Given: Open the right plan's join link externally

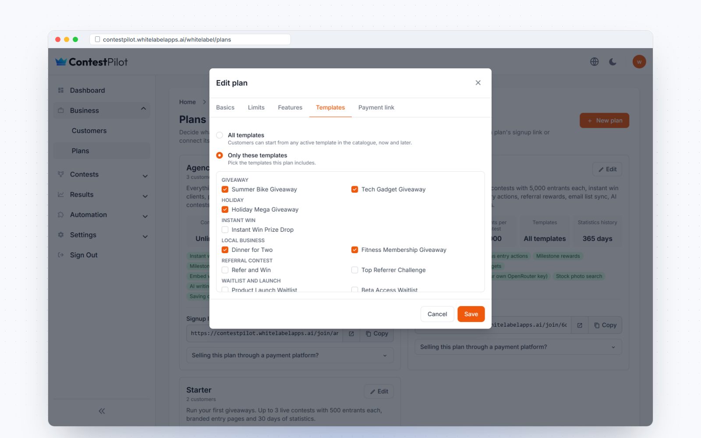Looking at the screenshot, I should coord(580,325).
